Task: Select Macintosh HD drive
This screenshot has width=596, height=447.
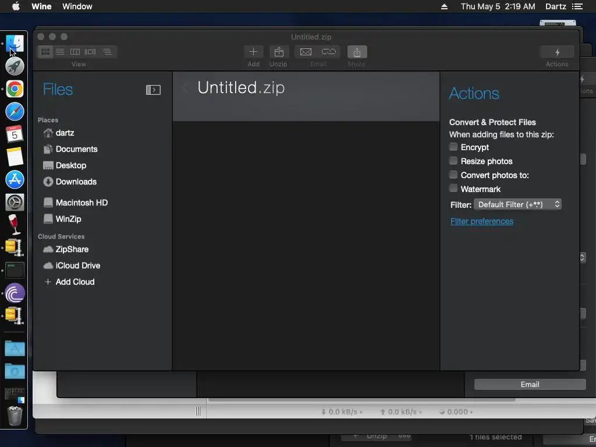Action: [75, 203]
